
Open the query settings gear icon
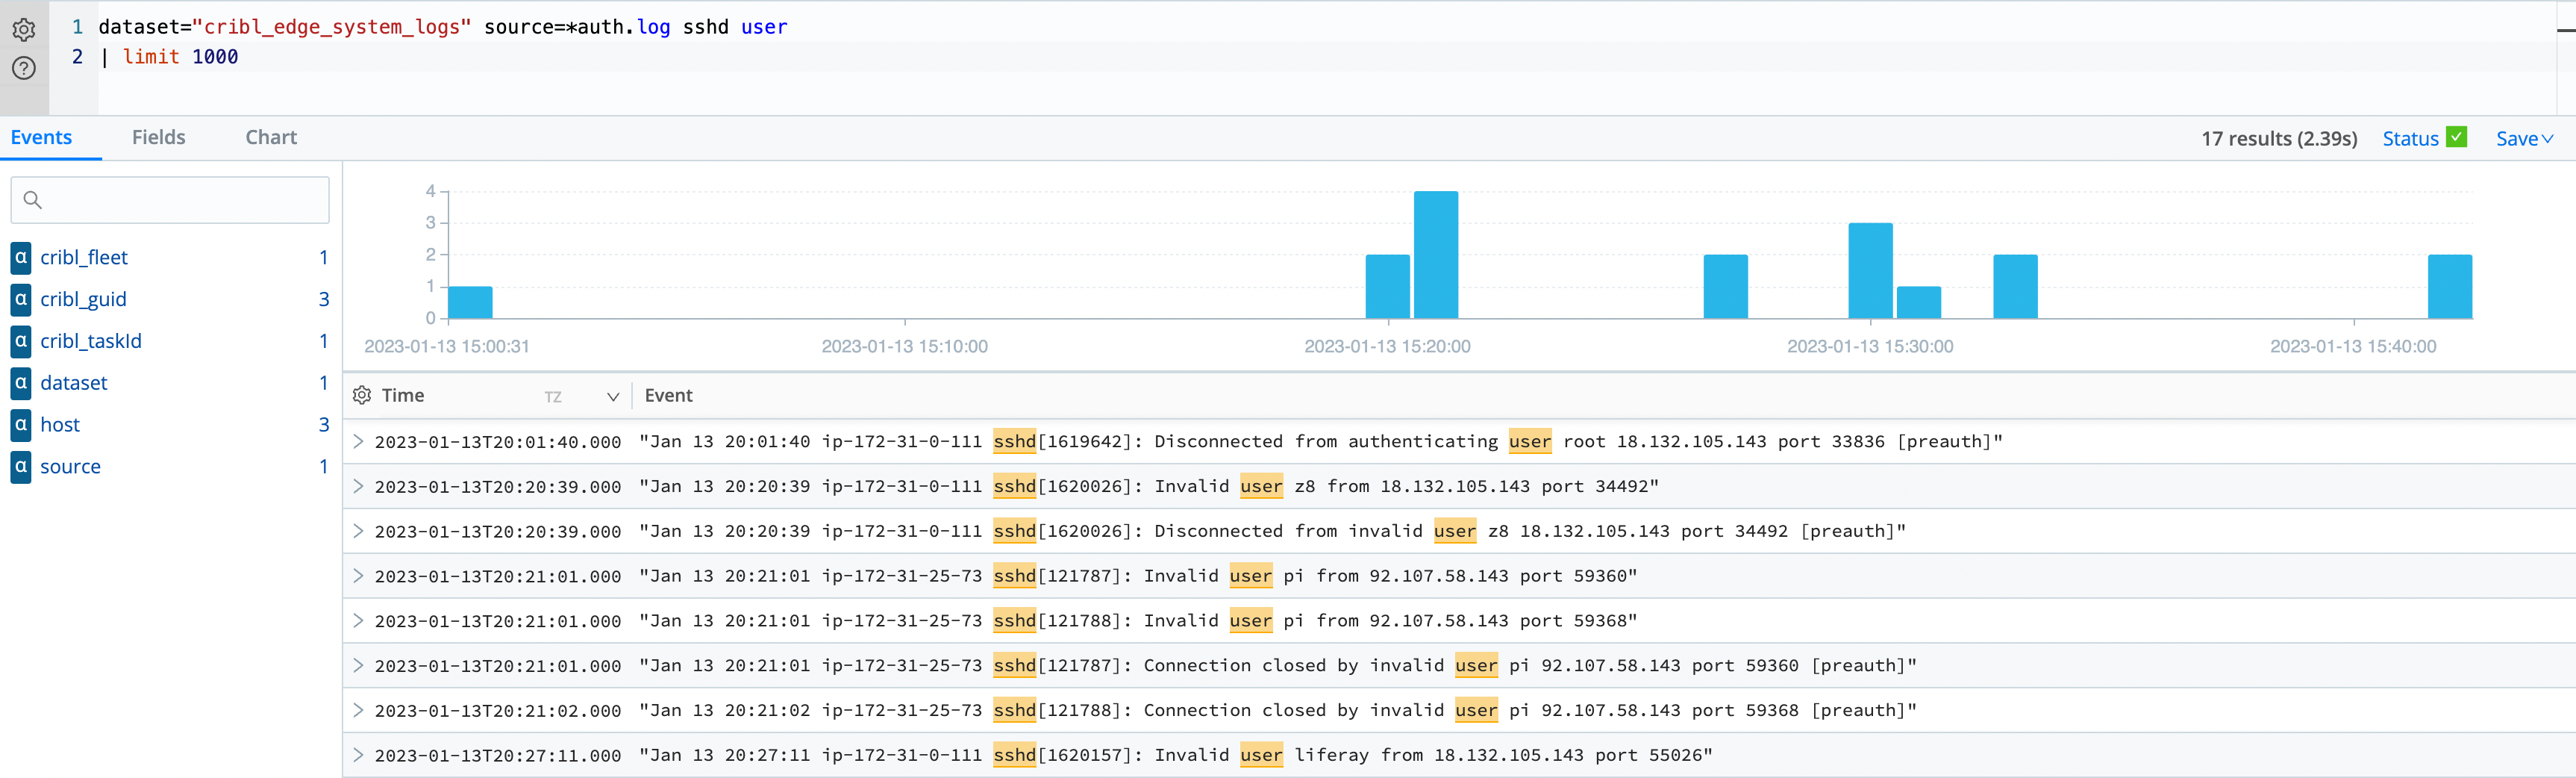23,30
